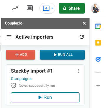Refresh the Active importers list
This screenshot has height=108, width=106.
[x=82, y=37]
